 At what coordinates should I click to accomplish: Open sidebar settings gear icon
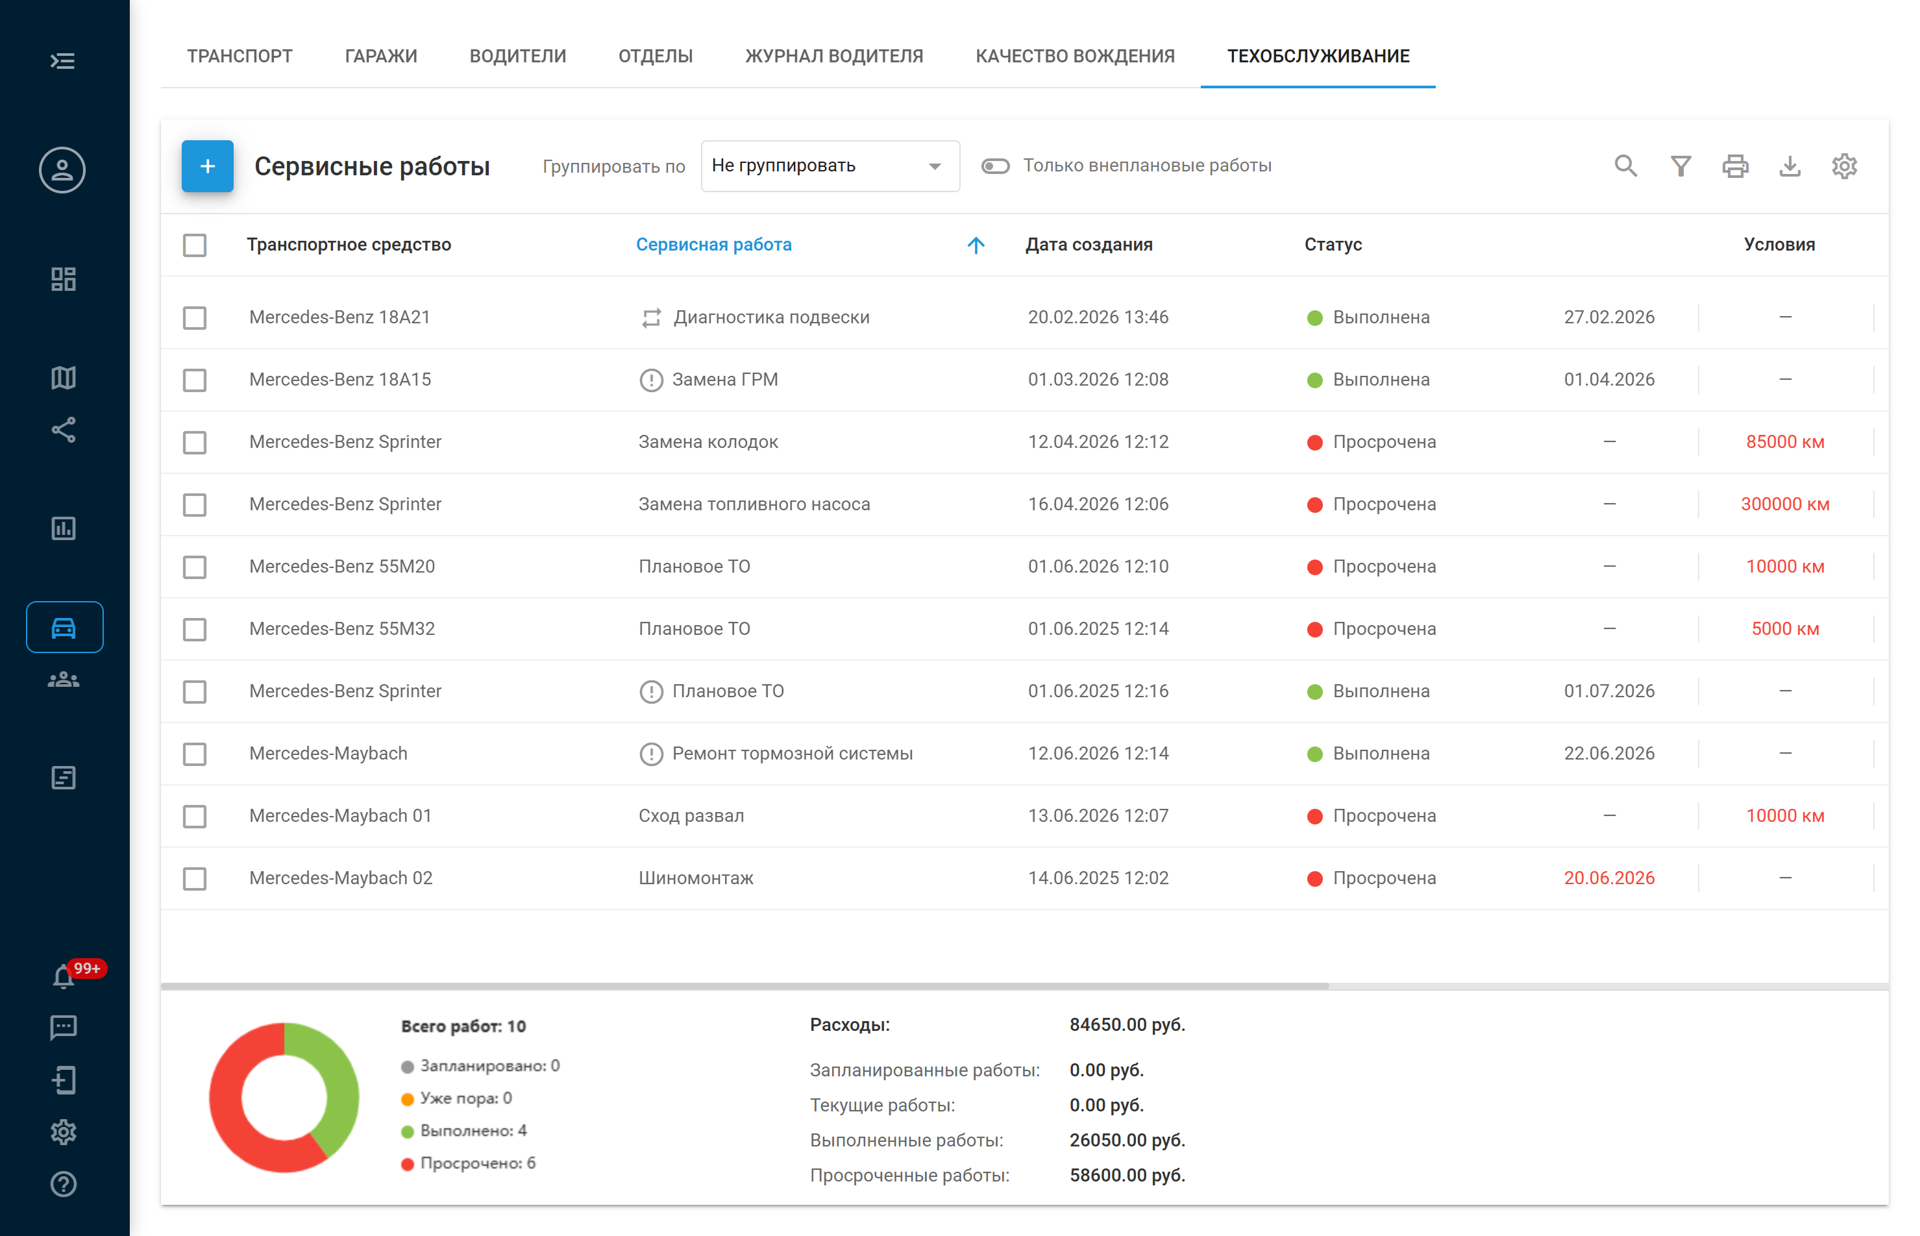coord(64,1133)
